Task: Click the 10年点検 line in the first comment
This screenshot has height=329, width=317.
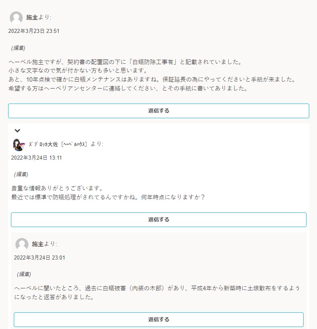Action: click(152, 80)
